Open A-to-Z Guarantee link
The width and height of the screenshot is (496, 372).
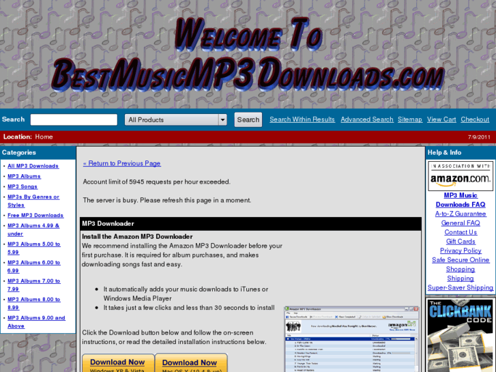click(x=461, y=214)
